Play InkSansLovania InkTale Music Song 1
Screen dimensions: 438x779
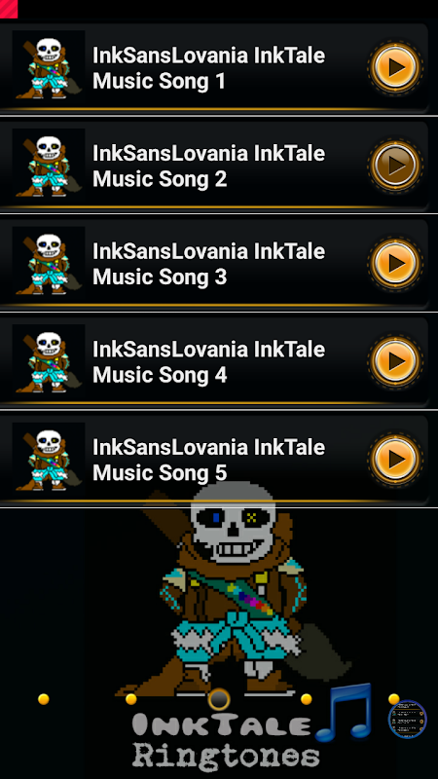[x=395, y=67]
